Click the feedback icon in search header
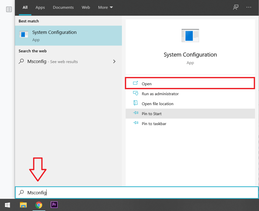The height and width of the screenshot is (211, 259). tap(236, 7)
